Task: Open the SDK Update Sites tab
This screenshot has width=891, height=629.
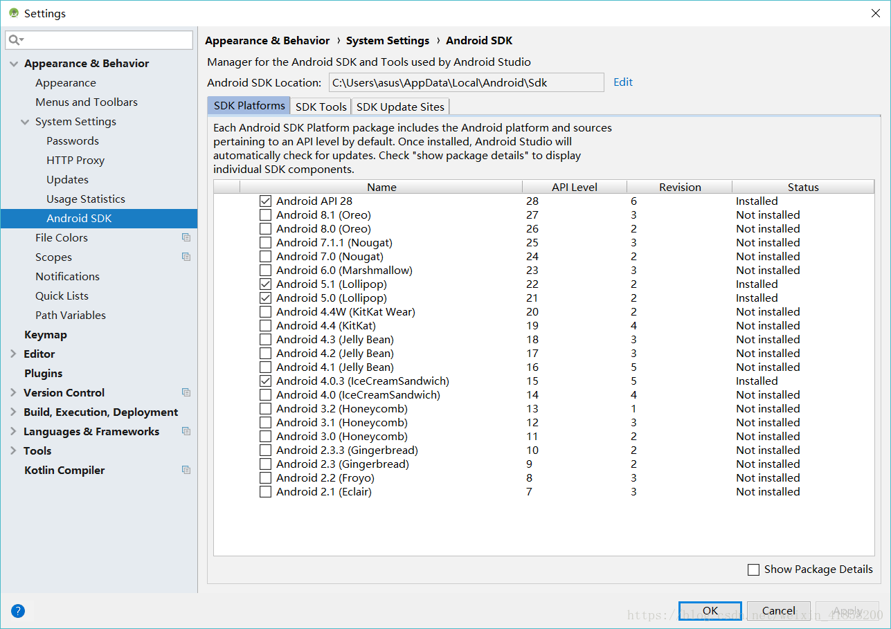Action: (x=400, y=107)
